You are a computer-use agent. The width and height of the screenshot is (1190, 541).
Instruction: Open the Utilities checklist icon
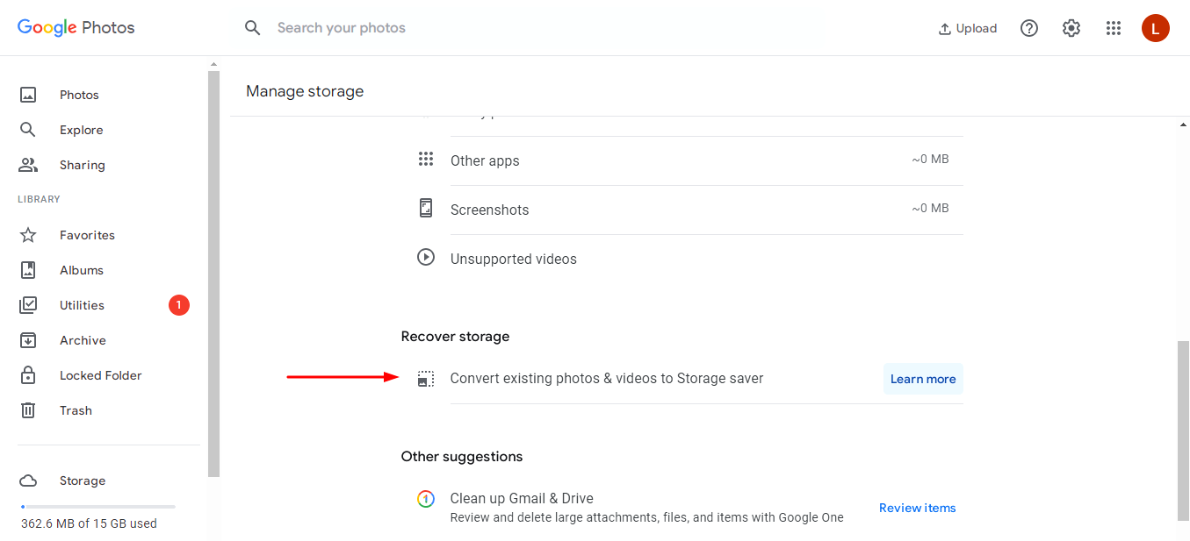click(27, 304)
